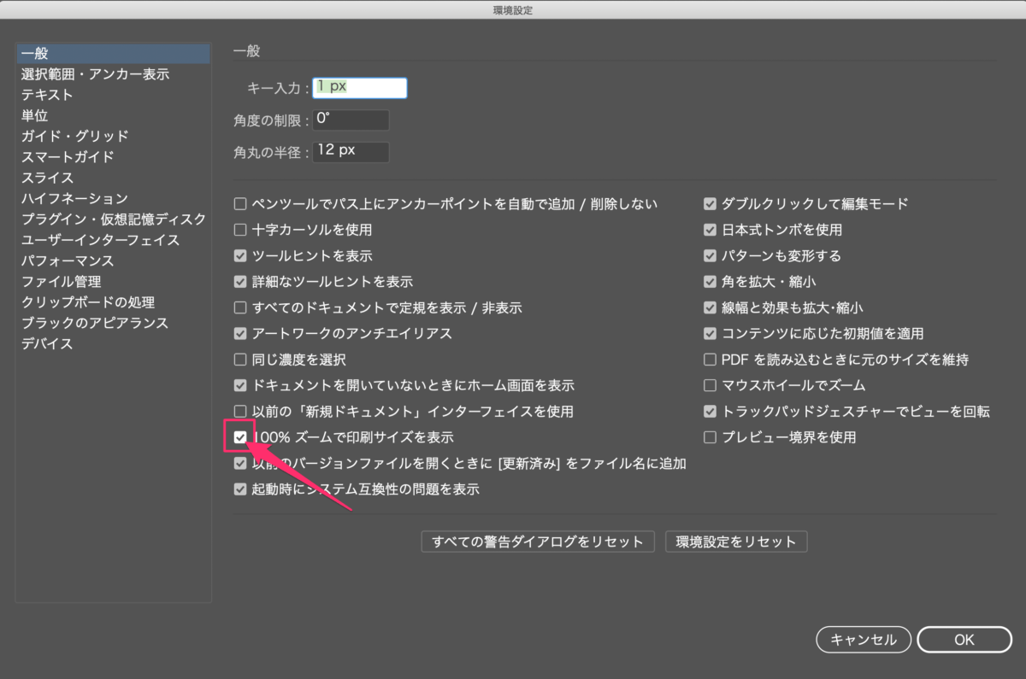Click 環境設定をリセット button

[x=736, y=541]
